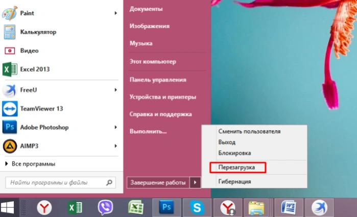The image size is (357, 217).
Task: Expand the shutdown options arrow button
Action: pyautogui.click(x=195, y=182)
